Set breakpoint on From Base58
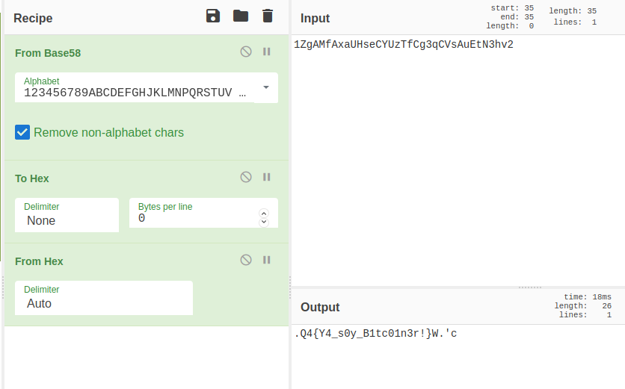The height and width of the screenshot is (389, 625). (x=266, y=52)
